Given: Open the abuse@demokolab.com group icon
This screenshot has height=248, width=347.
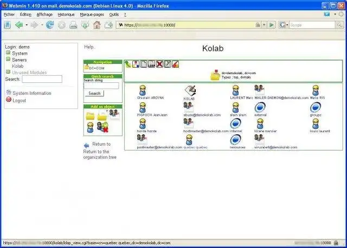Looking at the screenshot, I should (189, 107).
